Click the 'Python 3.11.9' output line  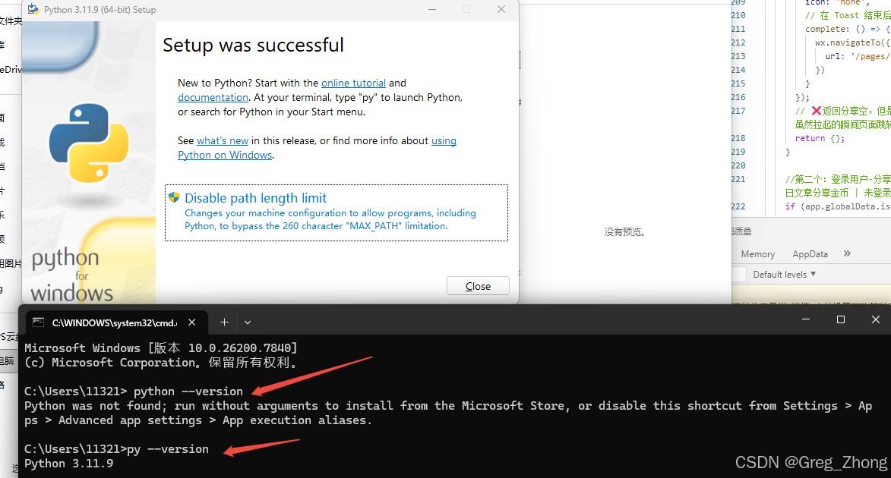point(69,464)
